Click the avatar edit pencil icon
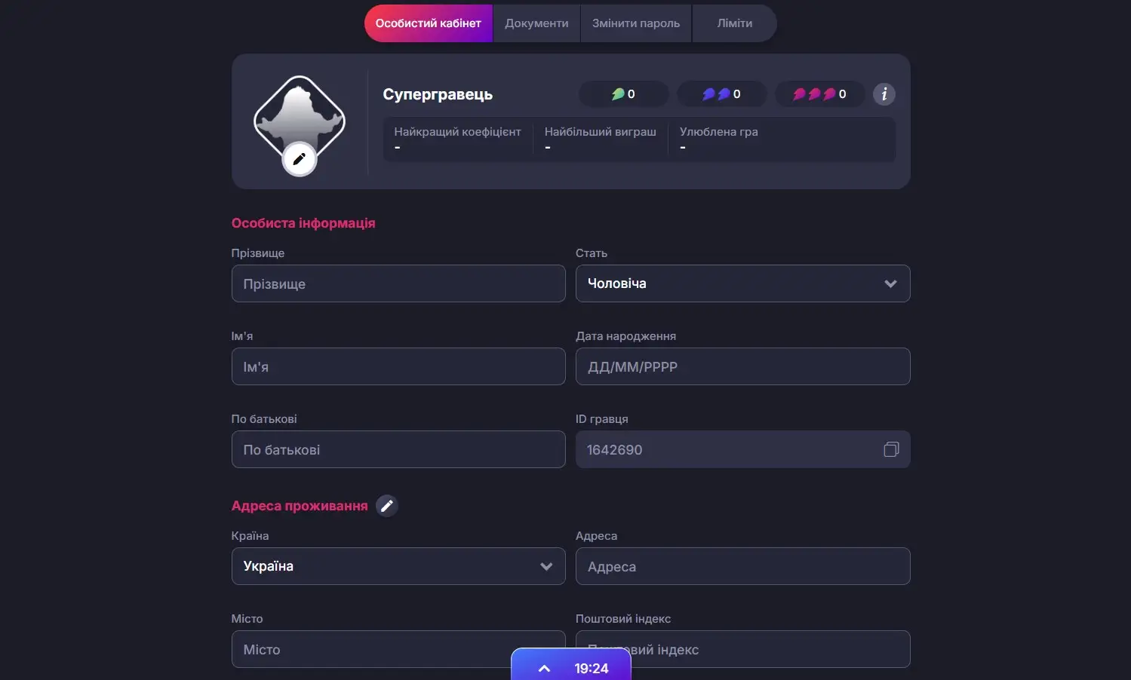The width and height of the screenshot is (1131, 680). pyautogui.click(x=299, y=159)
